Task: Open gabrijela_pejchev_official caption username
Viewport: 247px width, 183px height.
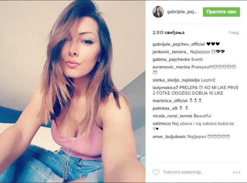Action: pyautogui.click(x=179, y=44)
